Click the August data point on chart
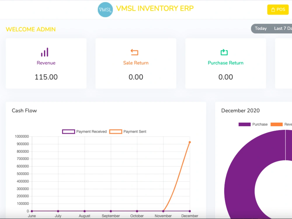The height and width of the screenshot is (219, 292). click(x=85, y=211)
